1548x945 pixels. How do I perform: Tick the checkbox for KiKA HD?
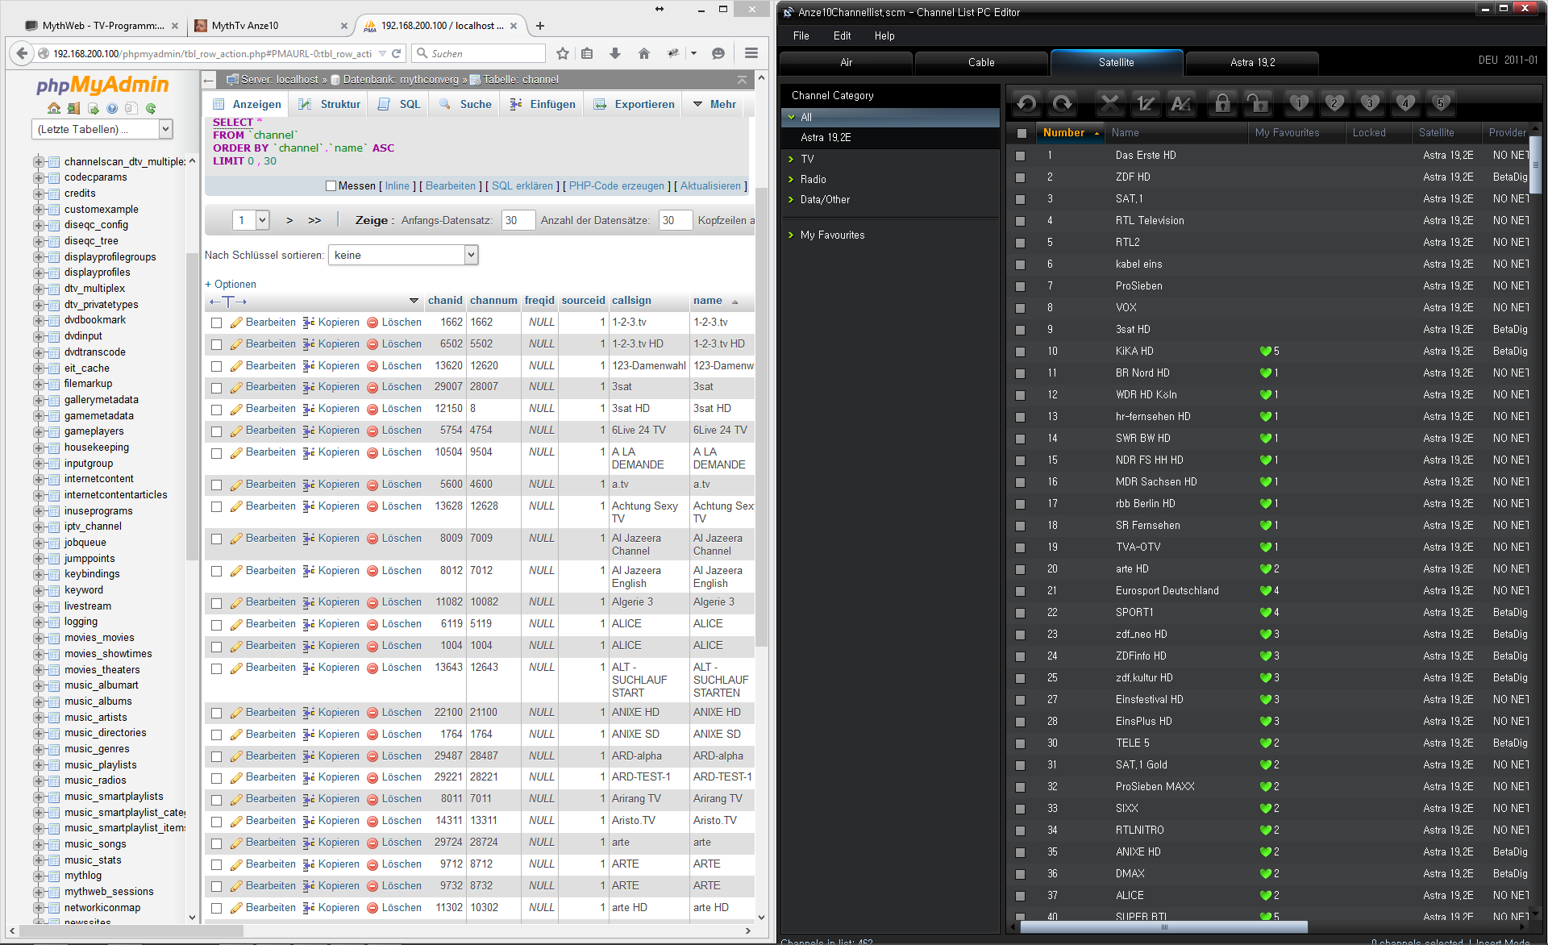(1020, 352)
